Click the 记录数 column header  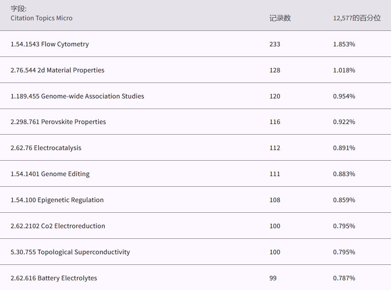coord(280,18)
